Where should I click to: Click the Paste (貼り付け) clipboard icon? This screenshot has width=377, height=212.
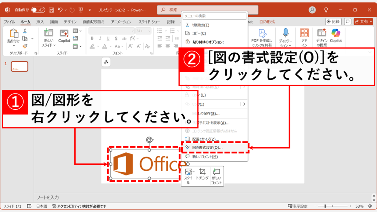click(x=14, y=33)
